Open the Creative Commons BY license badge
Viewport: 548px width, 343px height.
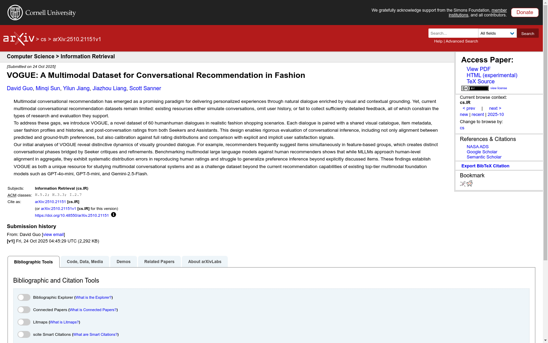pos(475,88)
